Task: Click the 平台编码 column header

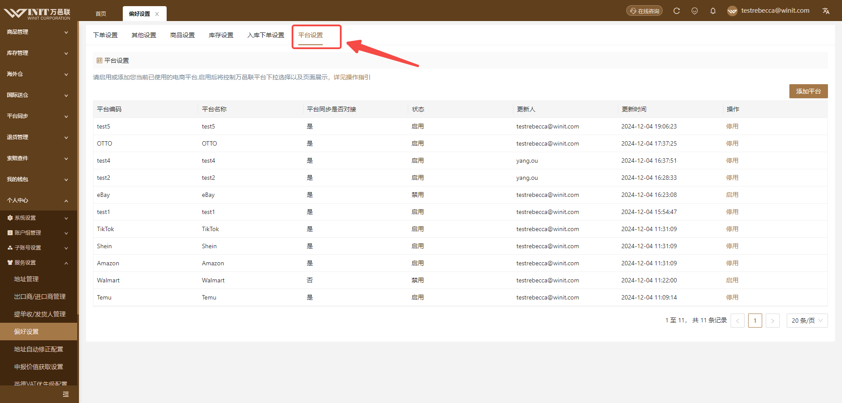Action: (x=109, y=109)
